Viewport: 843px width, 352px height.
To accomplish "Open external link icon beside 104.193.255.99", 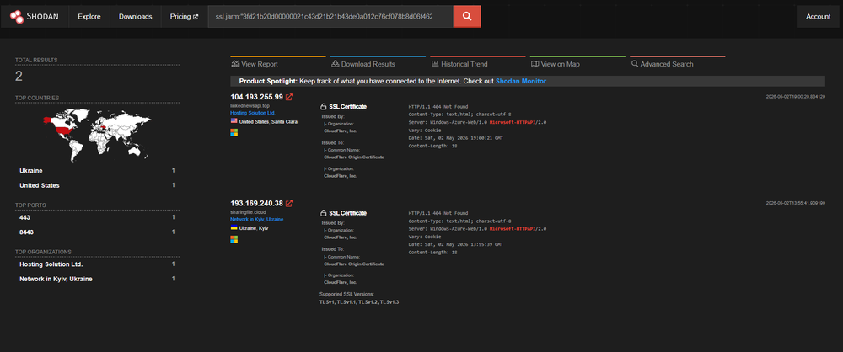I will coord(288,98).
